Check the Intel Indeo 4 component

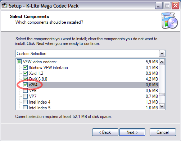click(25, 102)
